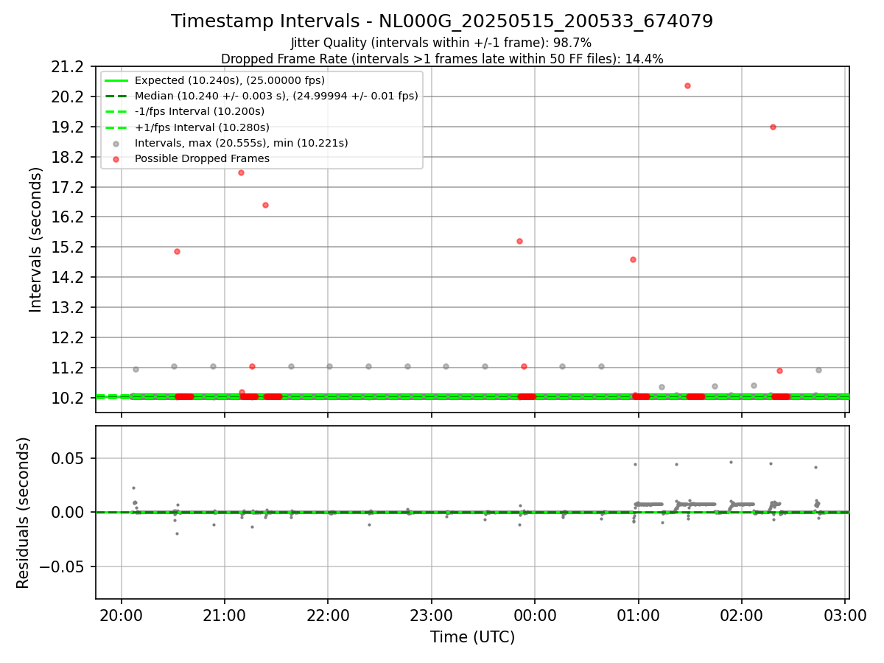Click the red point near 15.4 seconds before 00:00
The height and width of the screenshot is (663, 884).
click(519, 241)
